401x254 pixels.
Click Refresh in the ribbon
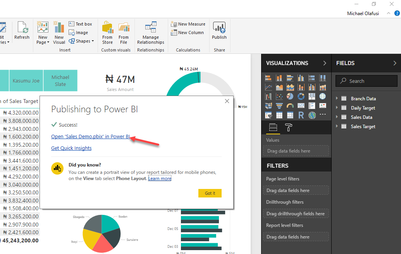tap(22, 29)
